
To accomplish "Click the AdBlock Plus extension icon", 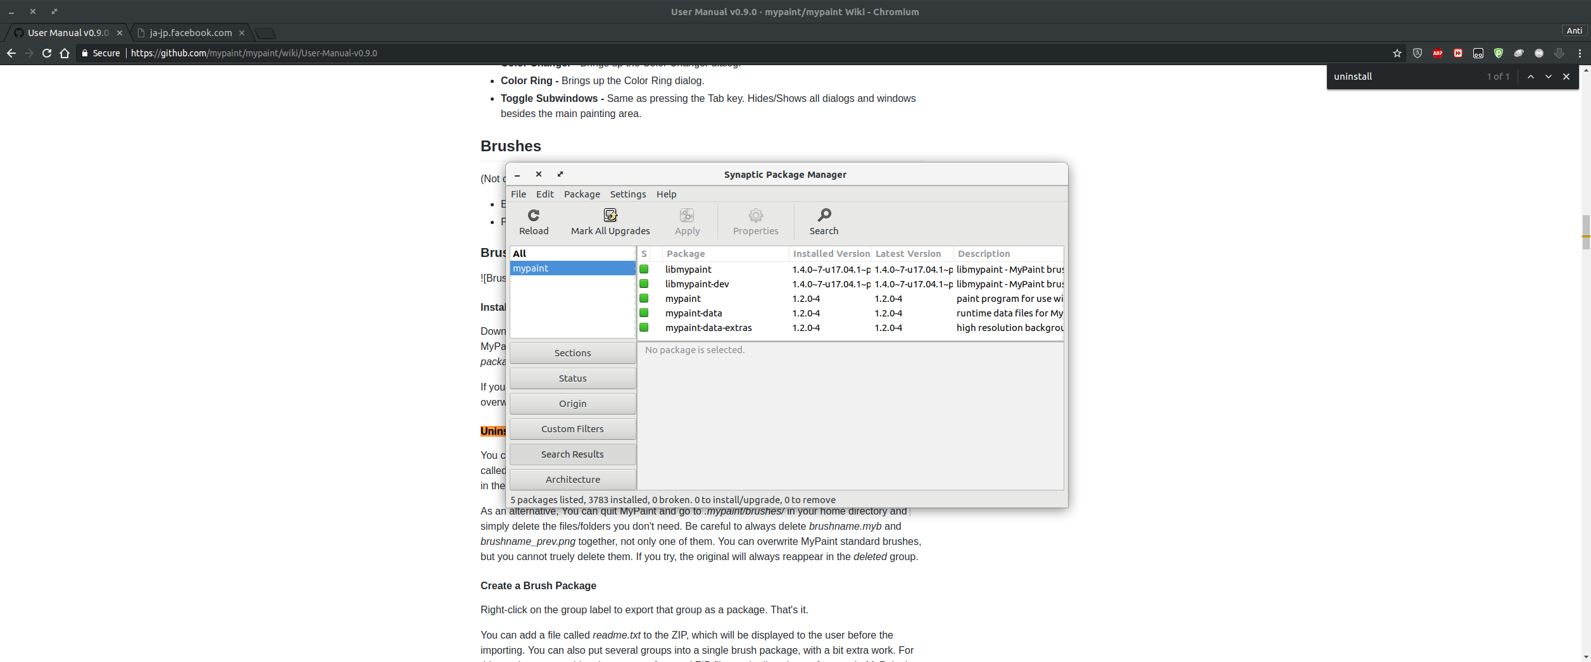I will point(1437,53).
